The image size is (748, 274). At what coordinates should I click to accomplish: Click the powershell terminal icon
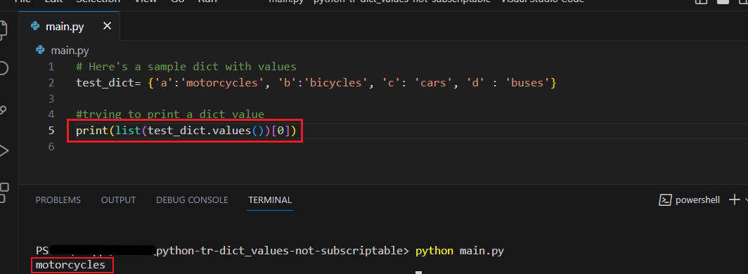point(665,200)
